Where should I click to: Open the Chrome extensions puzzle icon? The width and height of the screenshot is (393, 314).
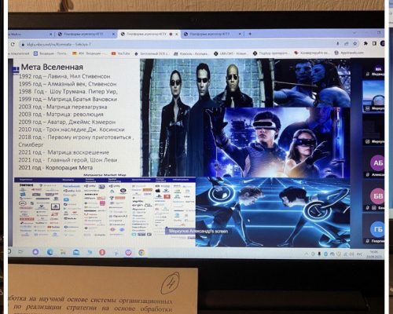point(365,44)
